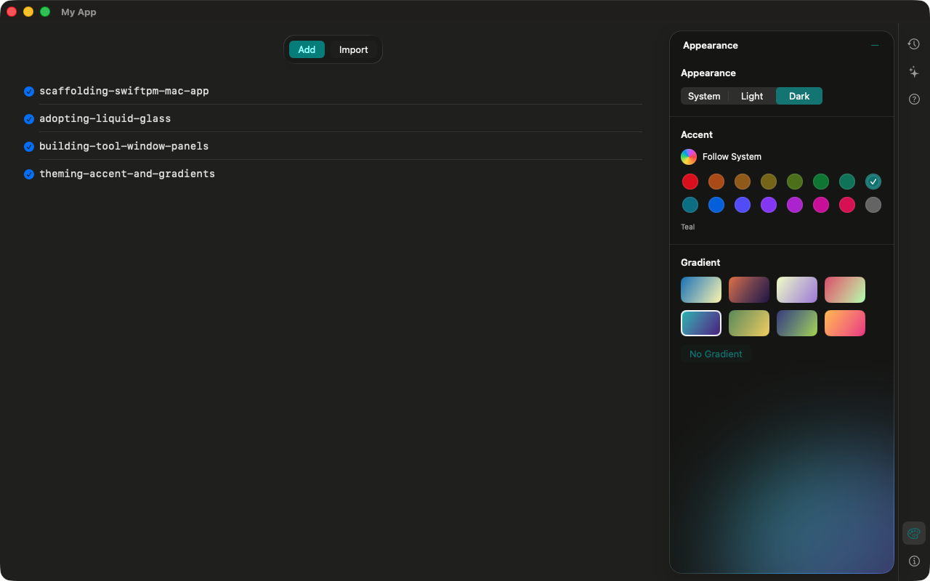Open the history panel icon
The image size is (930, 581).
914,44
